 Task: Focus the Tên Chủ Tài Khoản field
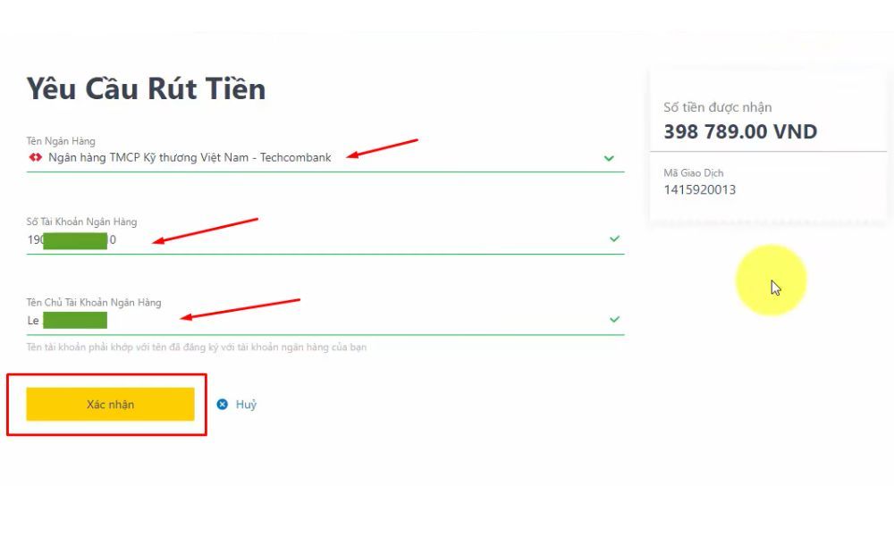(x=325, y=320)
